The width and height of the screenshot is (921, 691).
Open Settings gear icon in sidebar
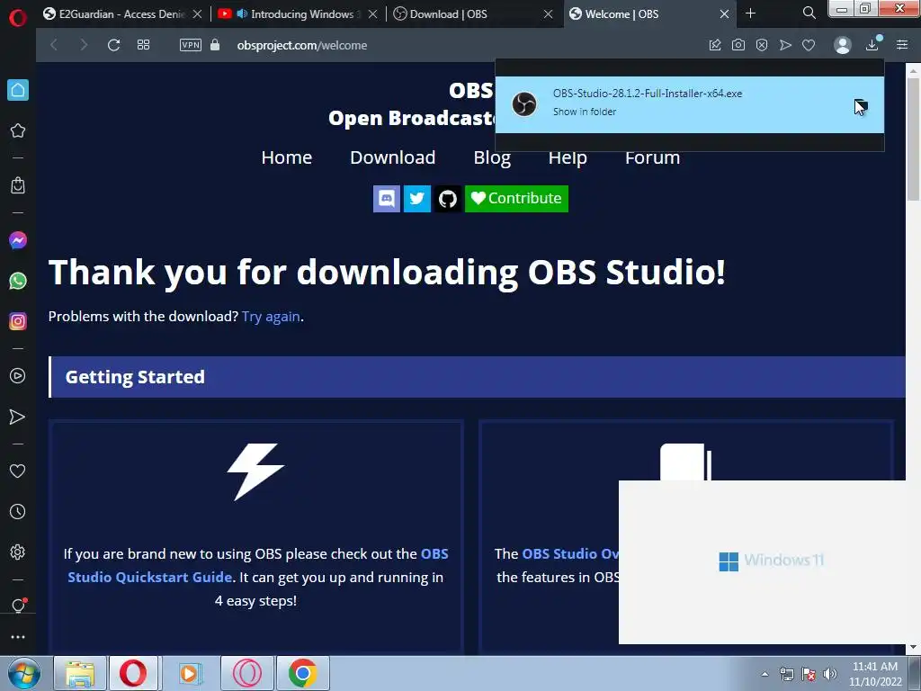coord(18,552)
